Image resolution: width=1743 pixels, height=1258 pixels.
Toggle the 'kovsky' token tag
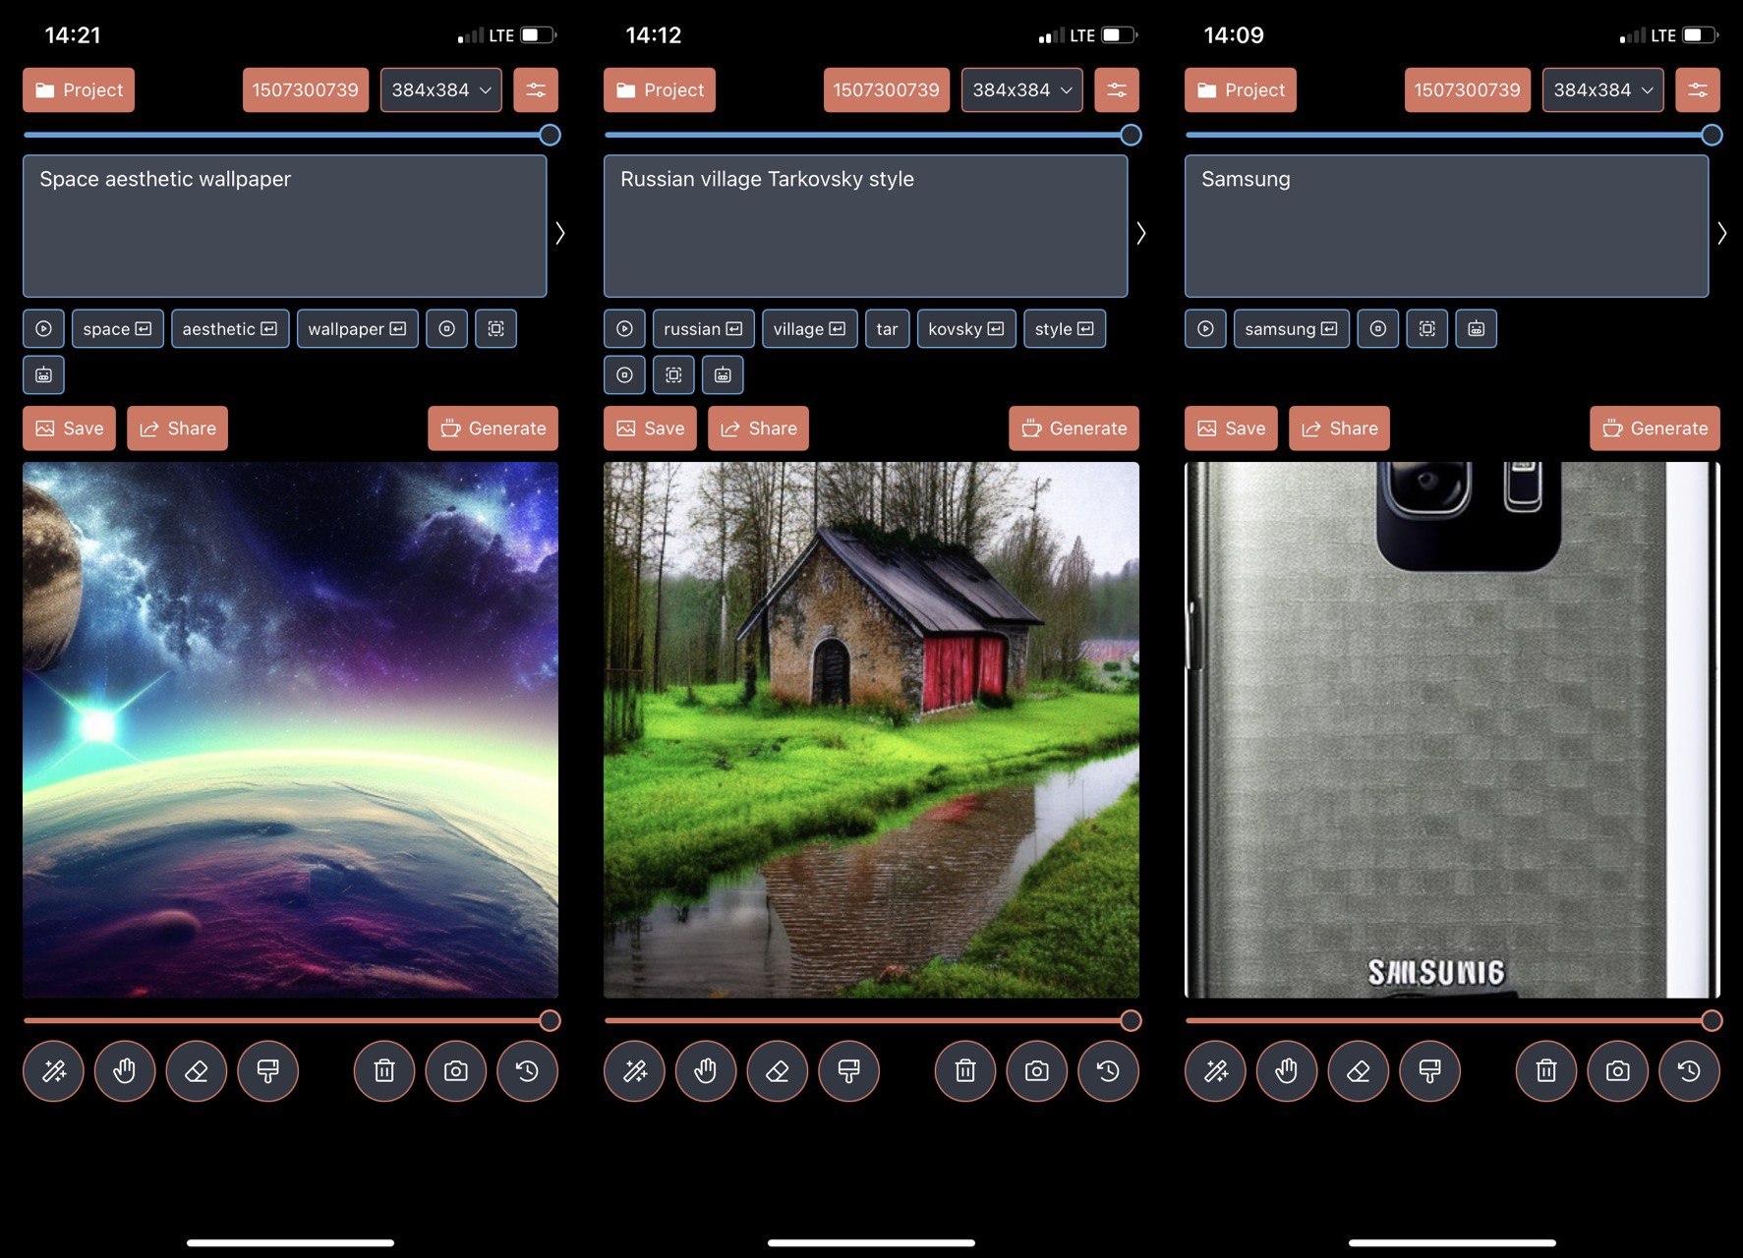(x=966, y=329)
